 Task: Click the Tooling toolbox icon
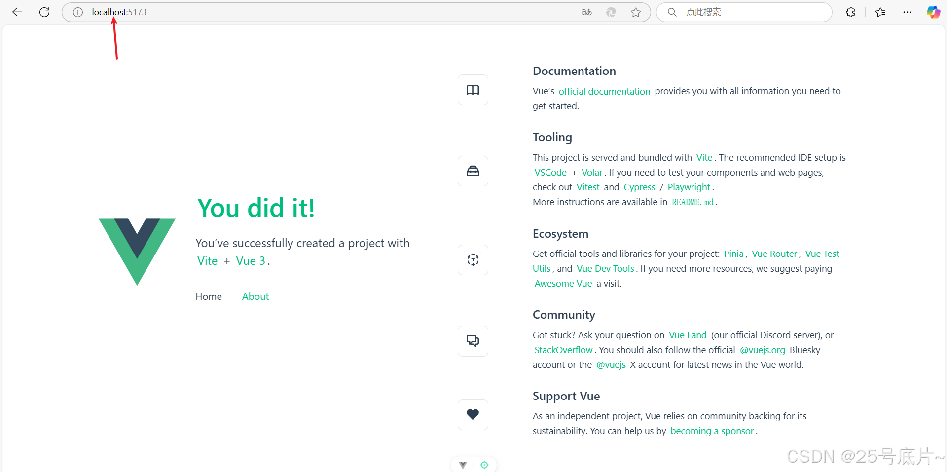[473, 171]
